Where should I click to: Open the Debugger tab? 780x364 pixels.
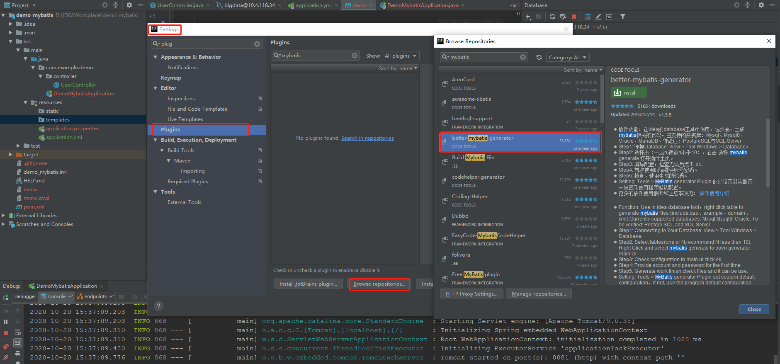[x=25, y=296]
